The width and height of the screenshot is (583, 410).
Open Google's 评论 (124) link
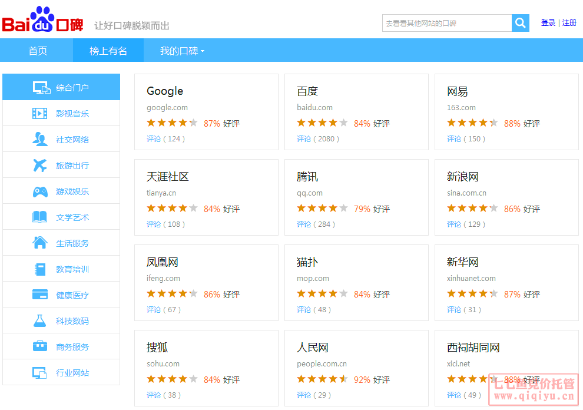tap(165, 139)
